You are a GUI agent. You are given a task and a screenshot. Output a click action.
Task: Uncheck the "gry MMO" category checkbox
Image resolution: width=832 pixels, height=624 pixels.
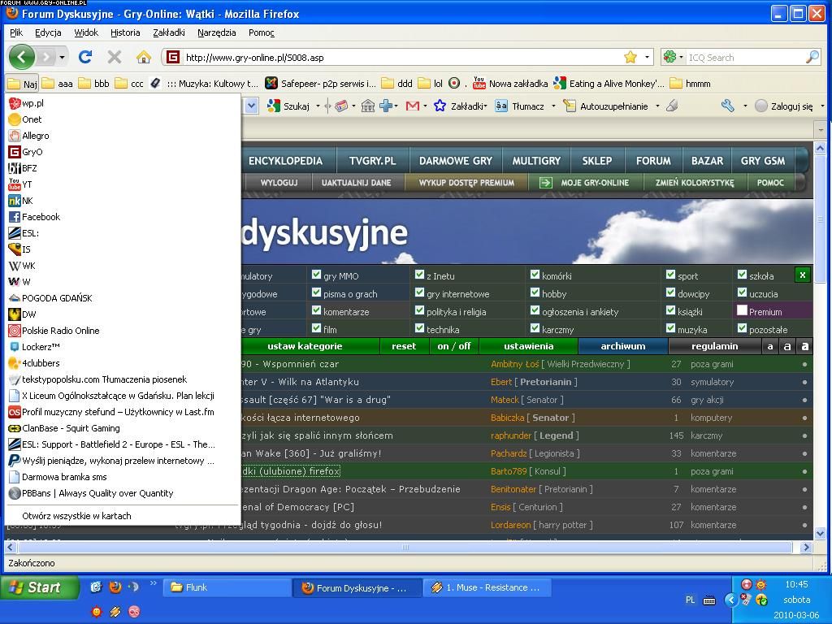coord(317,275)
